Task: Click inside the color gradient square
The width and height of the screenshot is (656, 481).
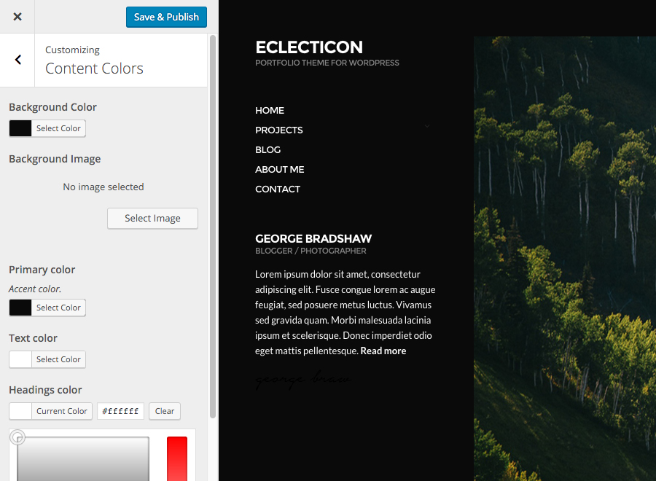Action: (82, 459)
